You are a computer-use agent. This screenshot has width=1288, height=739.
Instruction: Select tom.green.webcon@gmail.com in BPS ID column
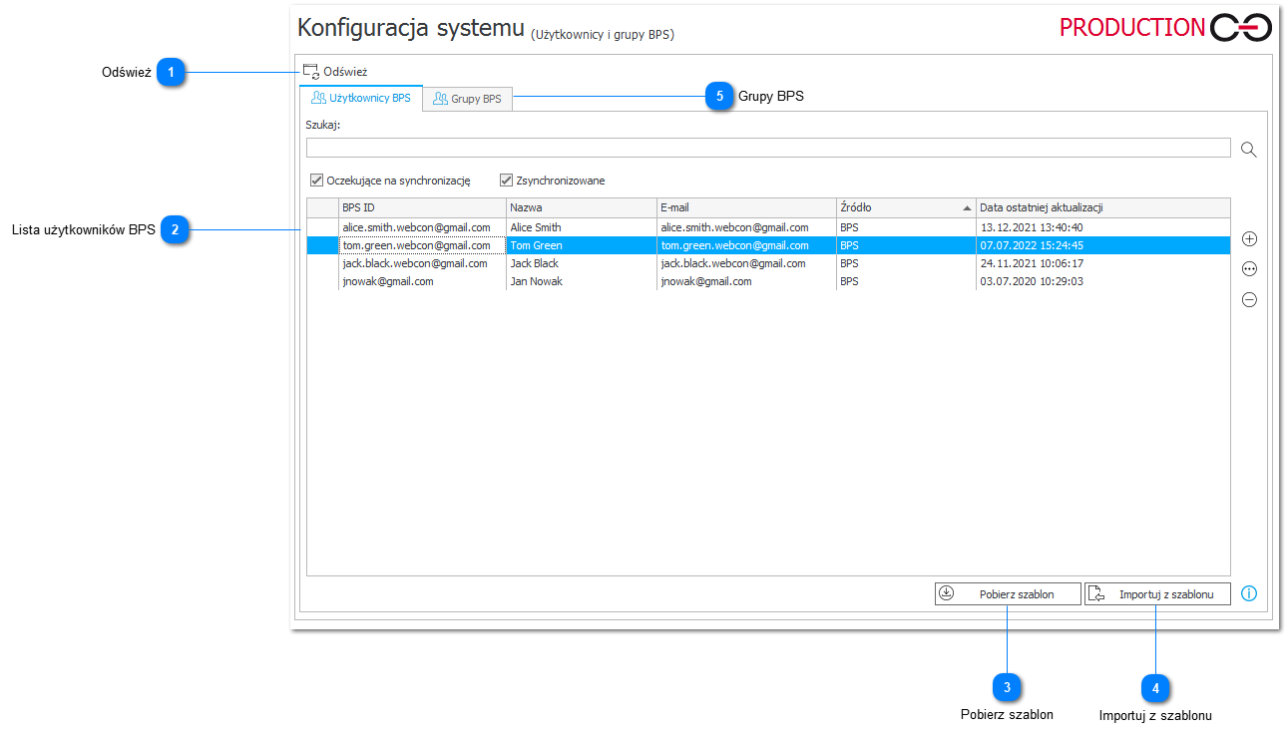pos(422,245)
